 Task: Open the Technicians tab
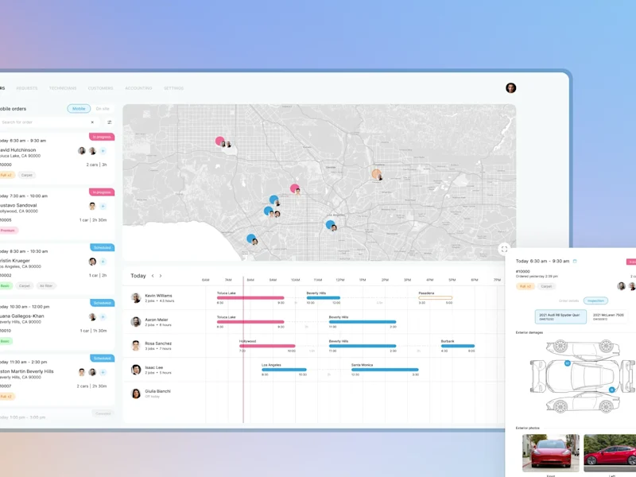point(63,88)
